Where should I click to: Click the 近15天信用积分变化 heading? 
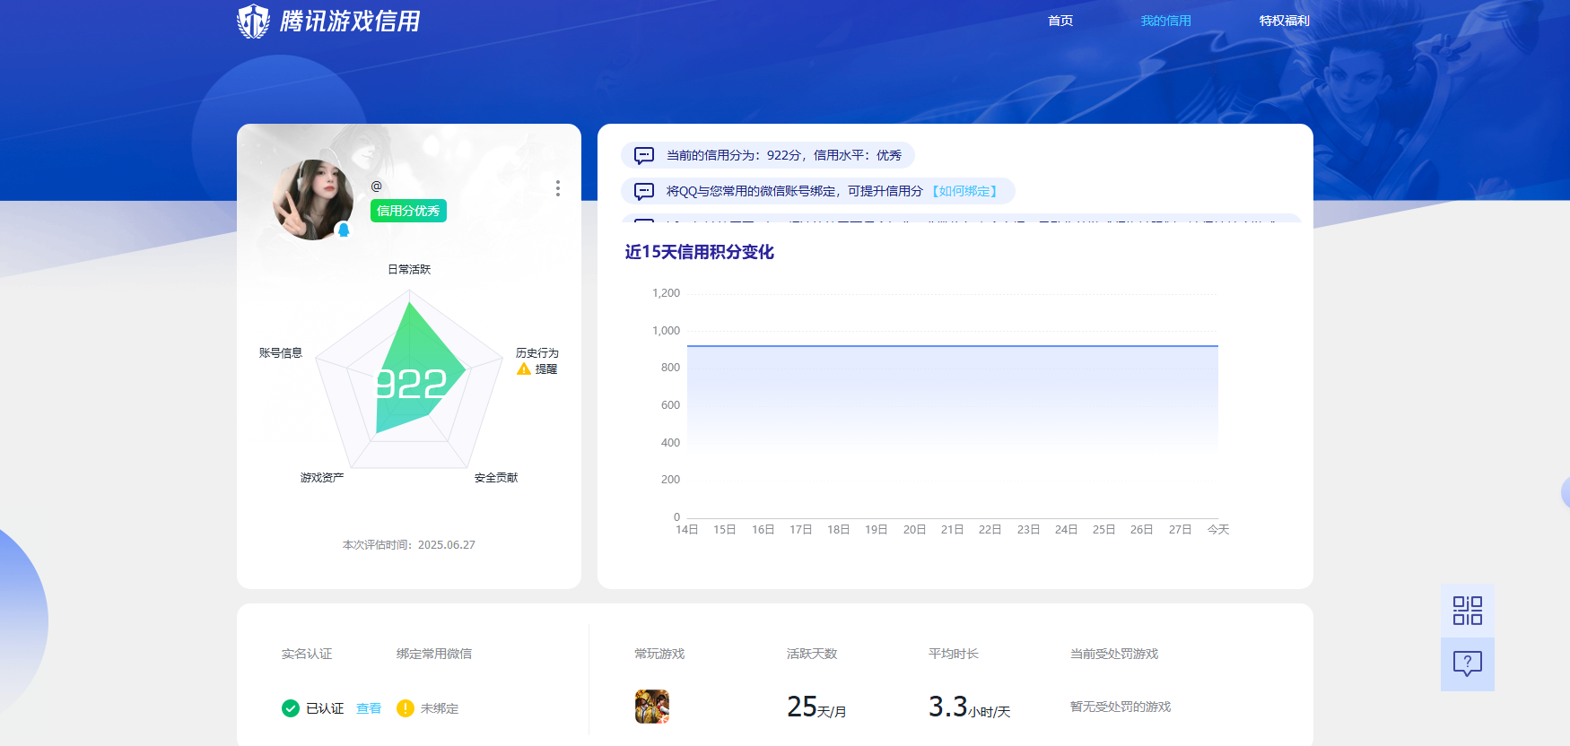tap(699, 252)
